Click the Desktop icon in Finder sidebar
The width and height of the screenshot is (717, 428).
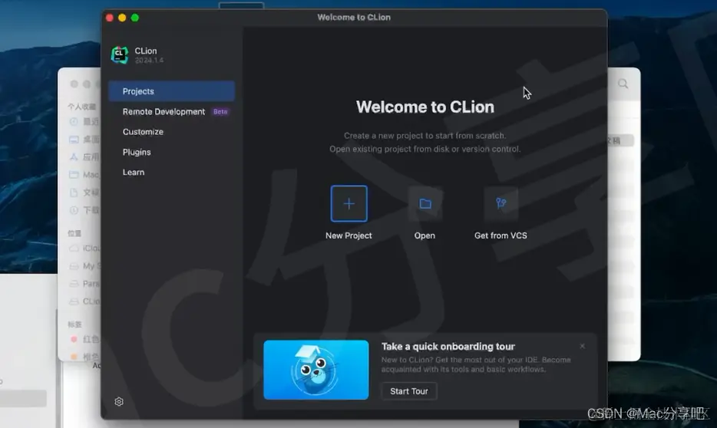click(74, 140)
